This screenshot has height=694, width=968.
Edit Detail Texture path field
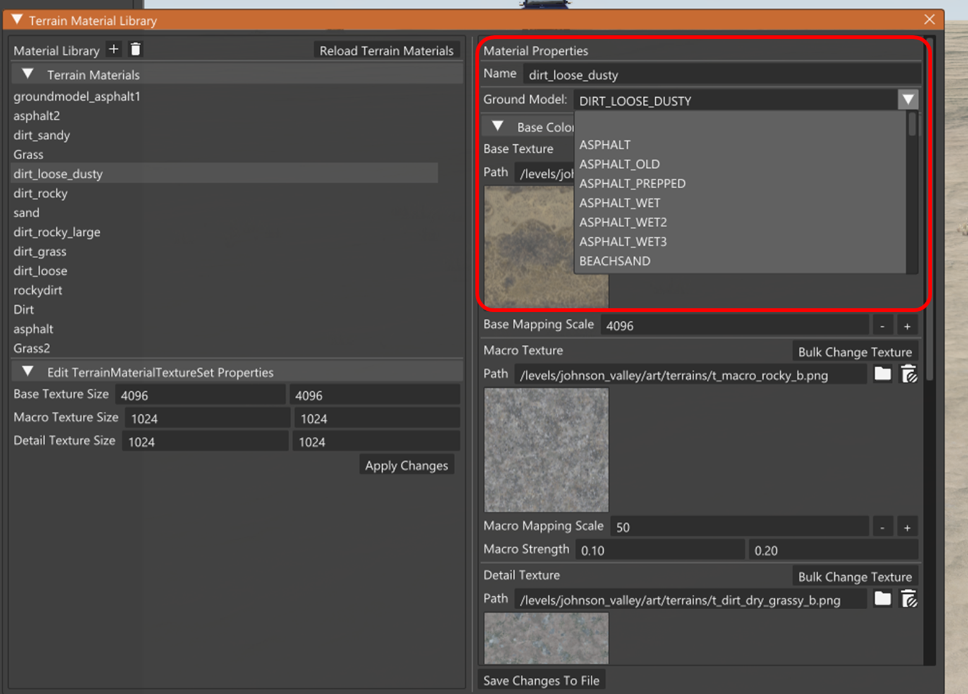(690, 599)
